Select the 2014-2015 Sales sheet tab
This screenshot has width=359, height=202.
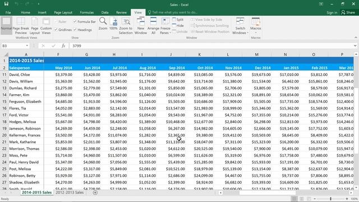[36, 192]
